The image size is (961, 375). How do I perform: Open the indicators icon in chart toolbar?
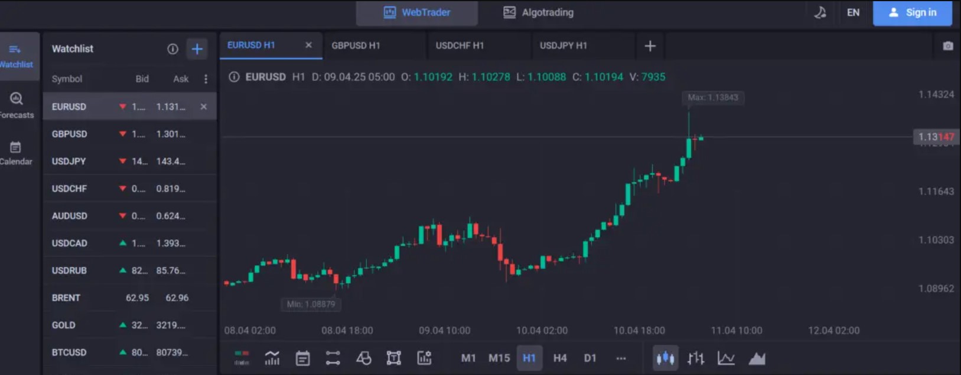click(x=272, y=358)
